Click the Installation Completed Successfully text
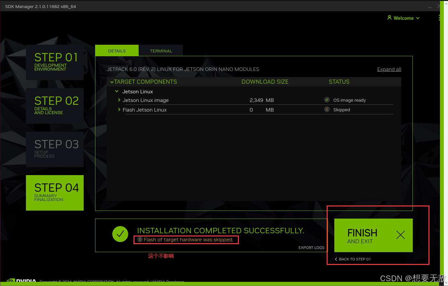The image size is (448, 286). point(221,231)
